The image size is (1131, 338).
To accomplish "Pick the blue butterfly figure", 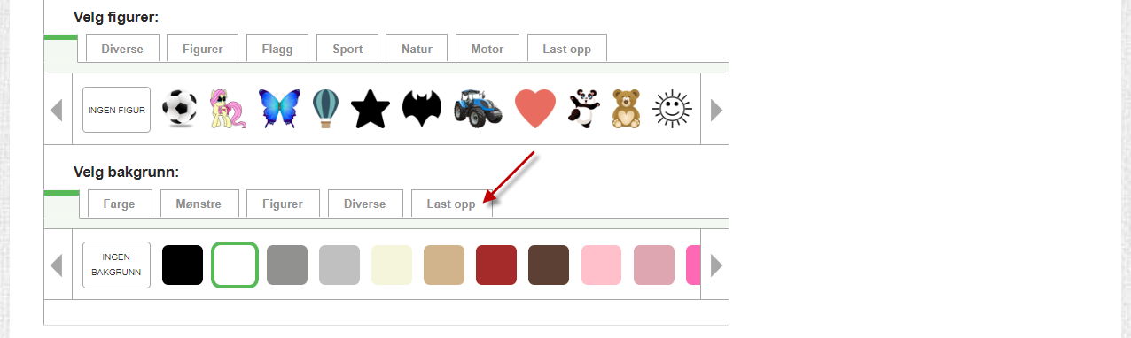I will (279, 110).
